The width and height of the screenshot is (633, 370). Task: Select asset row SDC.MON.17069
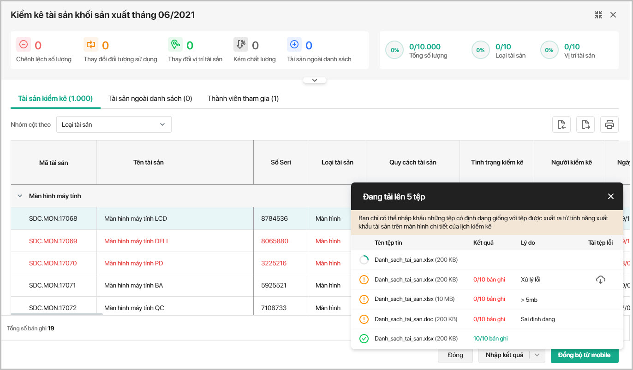[x=53, y=241]
